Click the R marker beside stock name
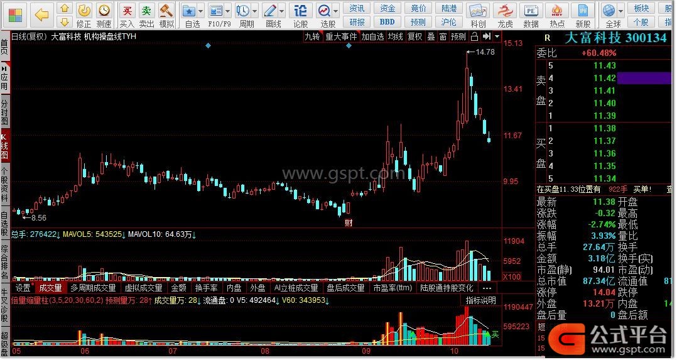This screenshot has height=360, width=677. pos(547,38)
